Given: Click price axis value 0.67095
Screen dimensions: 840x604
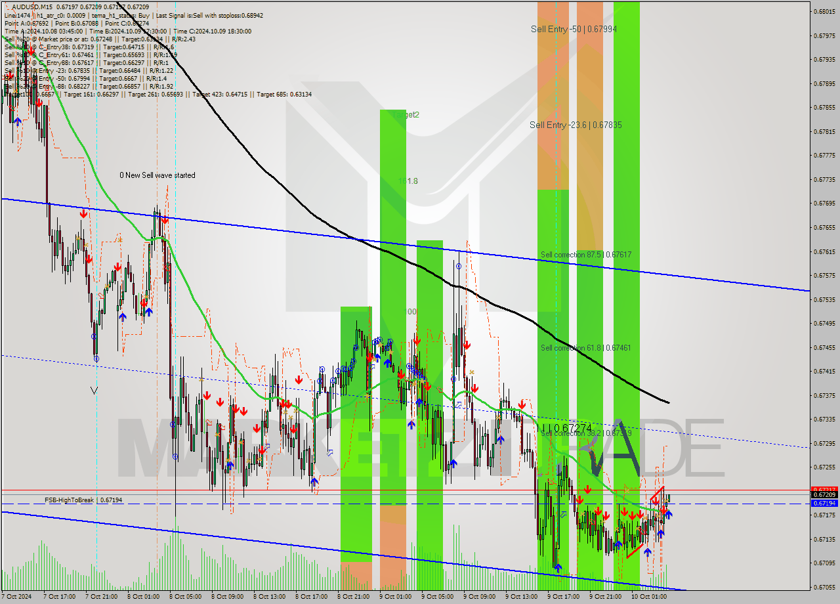Looking at the screenshot, I should tap(824, 563).
